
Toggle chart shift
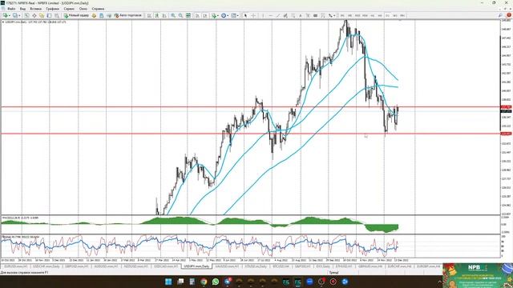205,15
